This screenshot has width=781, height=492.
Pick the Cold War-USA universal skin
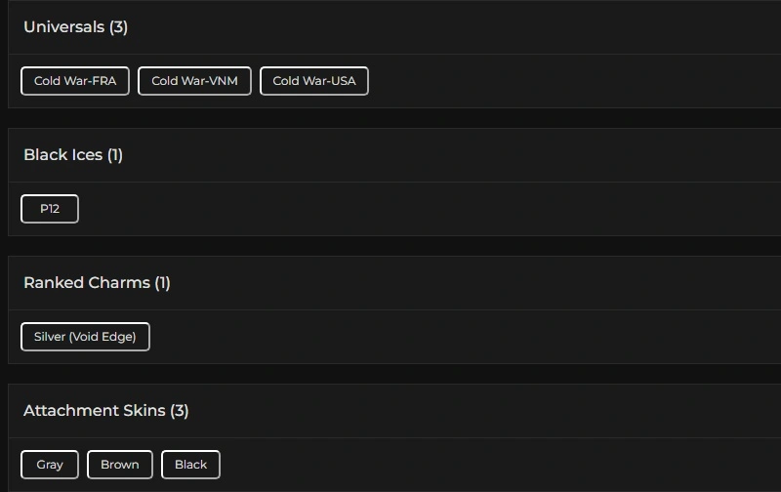[x=314, y=81]
